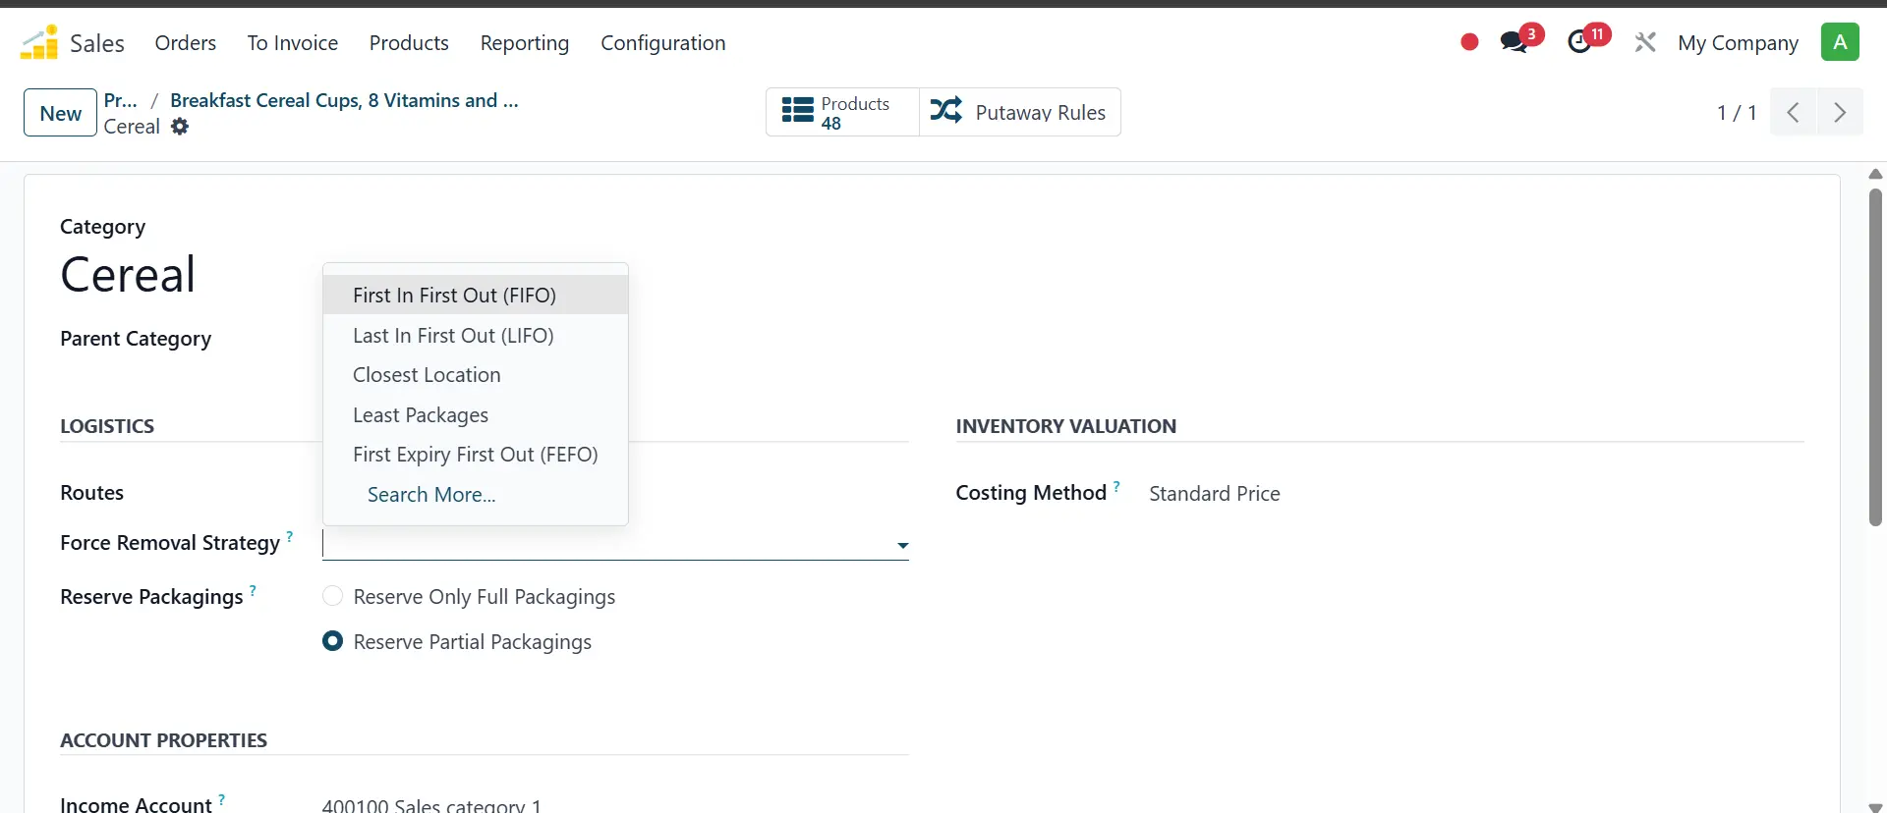Open the Putaway Rules smart button
Screen dimensions: 1887x813
click(1019, 113)
